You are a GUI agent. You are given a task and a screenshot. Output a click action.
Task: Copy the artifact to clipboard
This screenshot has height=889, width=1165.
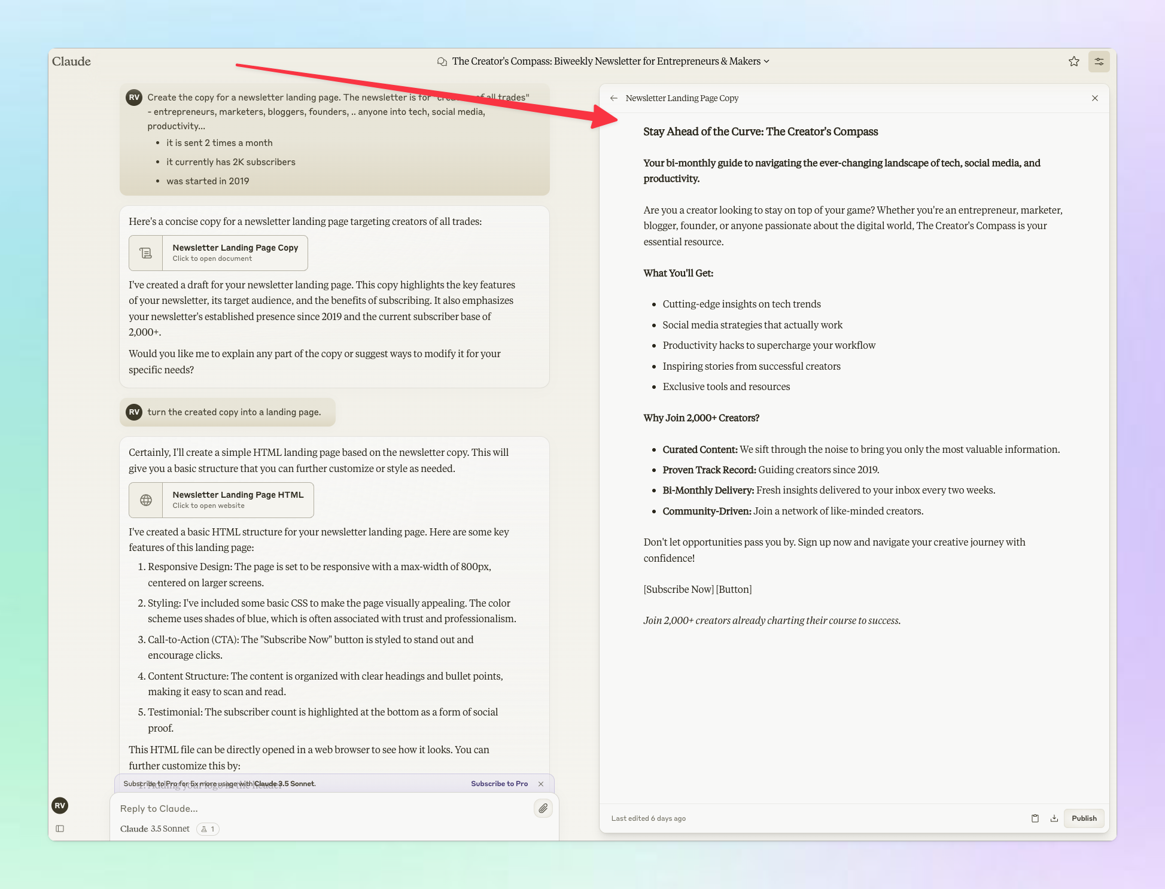[x=1035, y=818]
